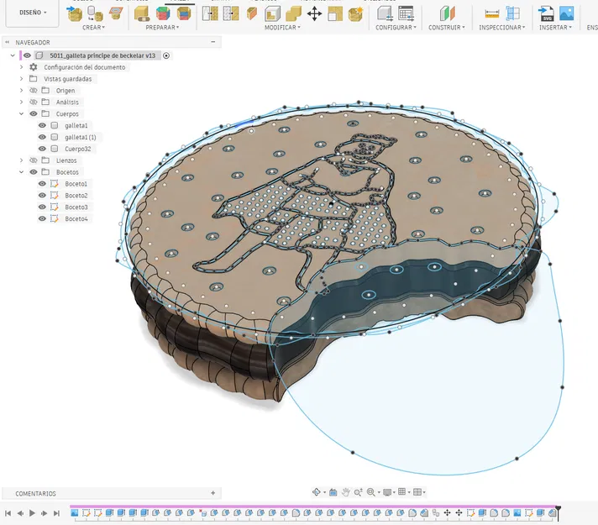Image resolution: width=598 pixels, height=525 pixels.
Task: Open the configuration table icon
Action: (x=406, y=13)
